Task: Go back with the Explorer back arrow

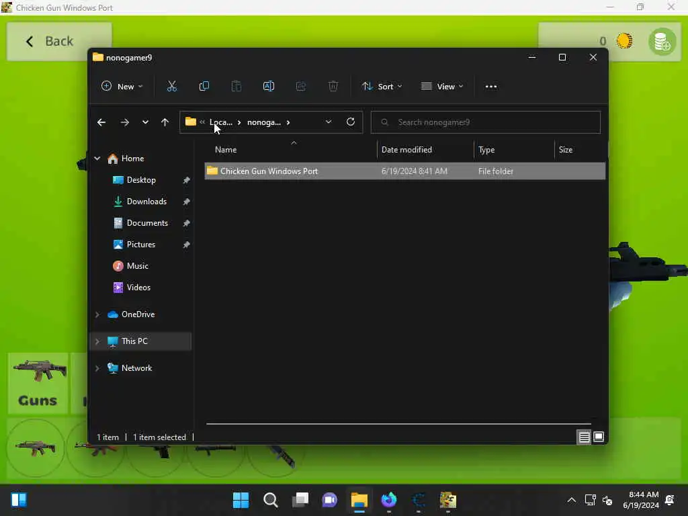Action: click(x=101, y=122)
